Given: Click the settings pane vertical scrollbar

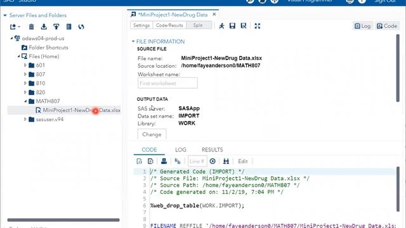Looking at the screenshot, I should (x=398, y=68).
